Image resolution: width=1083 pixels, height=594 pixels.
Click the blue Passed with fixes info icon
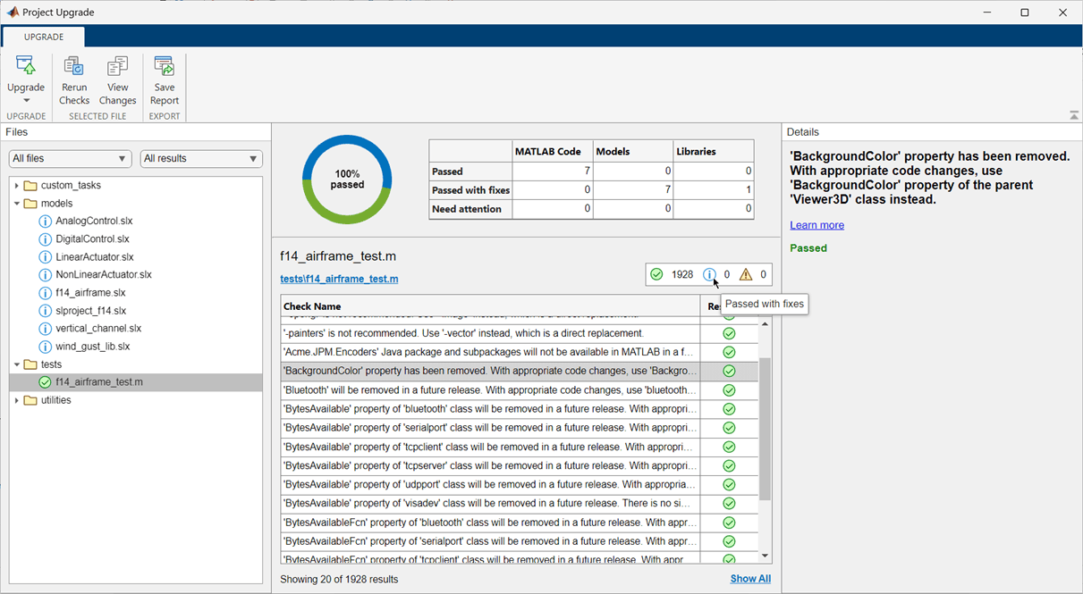709,274
